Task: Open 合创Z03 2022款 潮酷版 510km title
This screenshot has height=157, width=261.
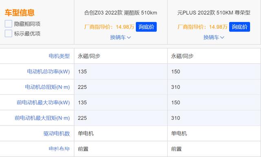Action: 121,13
